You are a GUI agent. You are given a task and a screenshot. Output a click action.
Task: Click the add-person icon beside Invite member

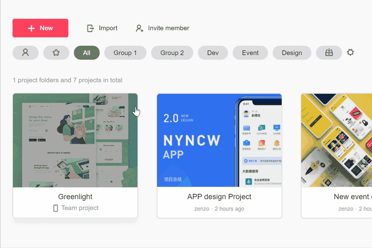(x=139, y=28)
